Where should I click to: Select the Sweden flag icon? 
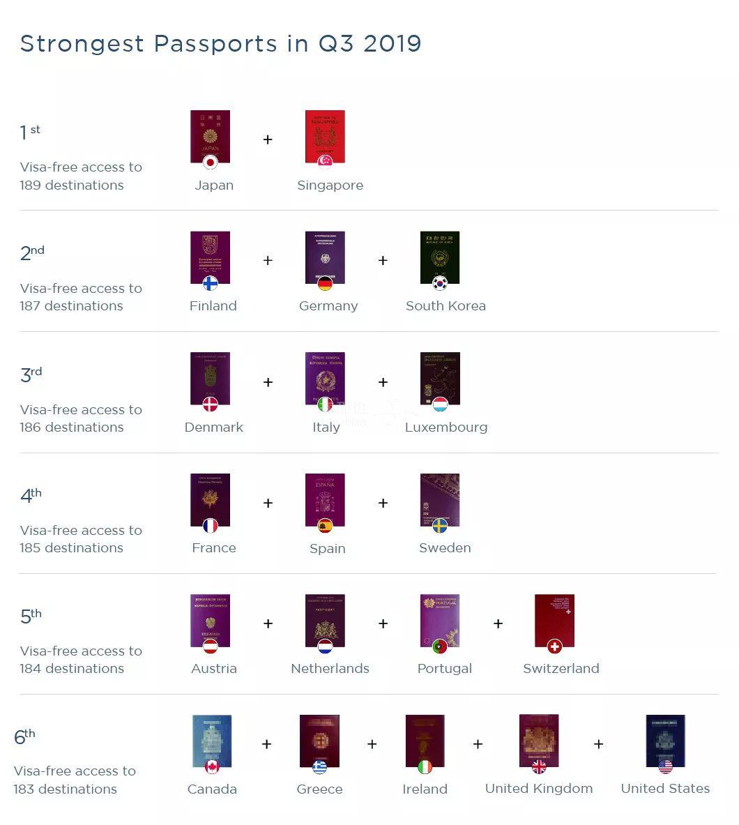[440, 526]
